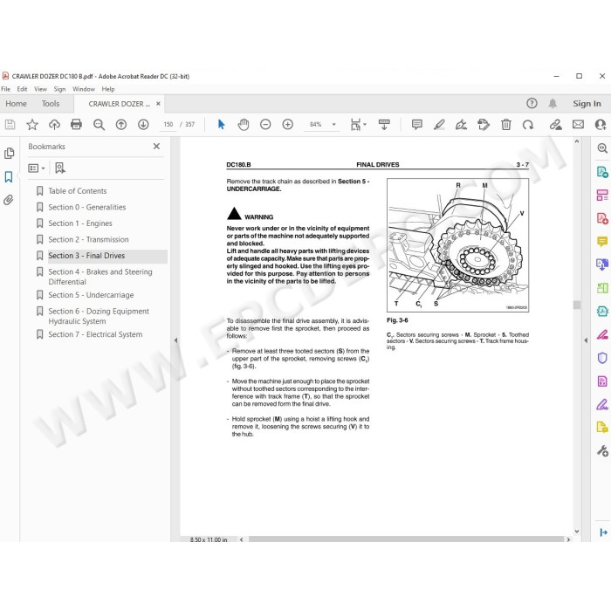Click the Save file icon
Image resolution: width=611 pixels, height=611 pixels.
click(10, 124)
